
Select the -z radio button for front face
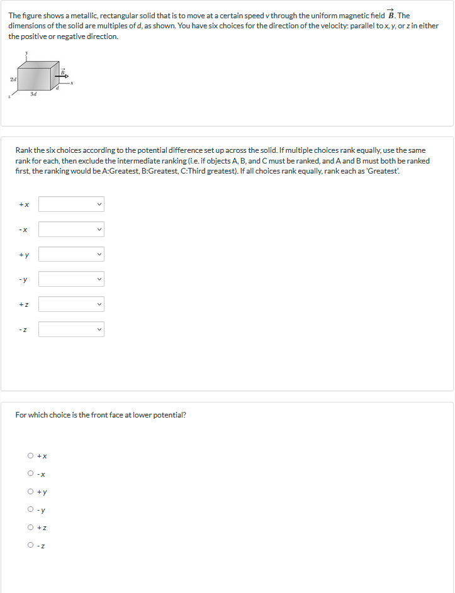pos(31,545)
